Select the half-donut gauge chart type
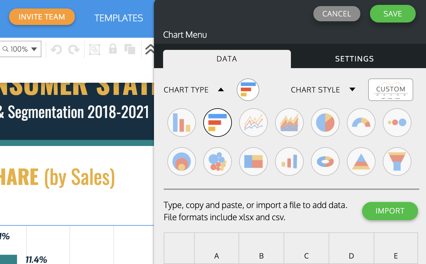426x264 pixels. (361, 123)
